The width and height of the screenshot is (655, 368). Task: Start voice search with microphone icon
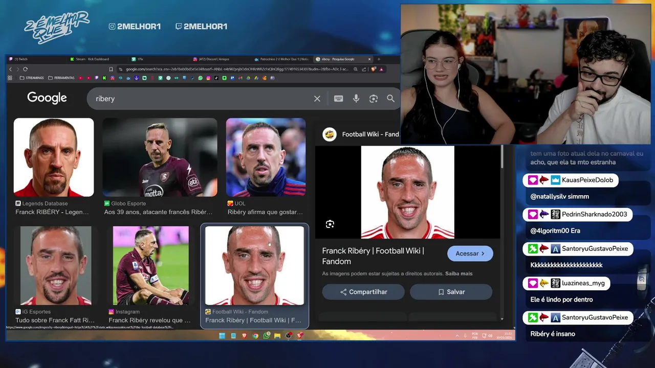(356, 99)
